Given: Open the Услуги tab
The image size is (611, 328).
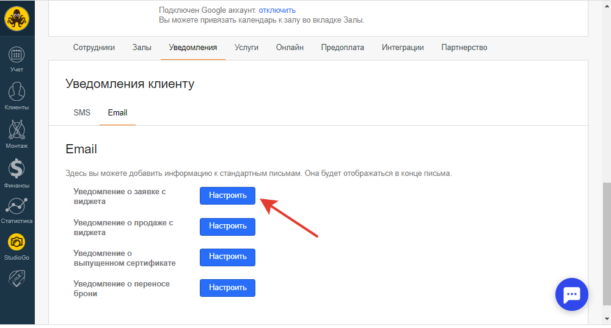Looking at the screenshot, I should coord(246,48).
